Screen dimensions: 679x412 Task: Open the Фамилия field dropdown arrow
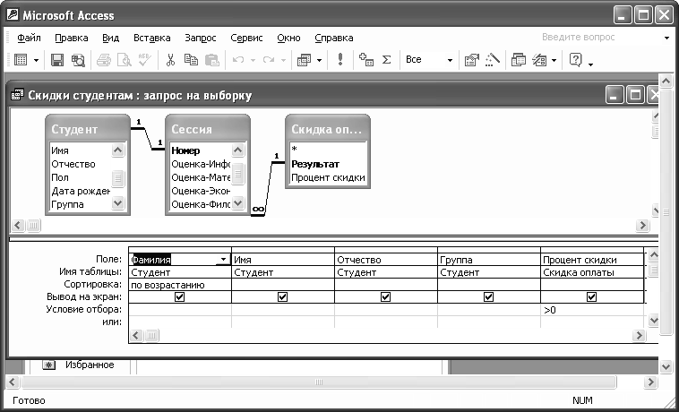click(223, 260)
